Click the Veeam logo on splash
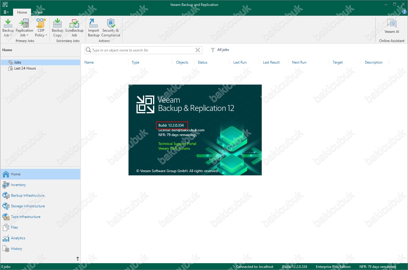Image resolution: width=408 pixels, height=270 pixels. (x=145, y=104)
